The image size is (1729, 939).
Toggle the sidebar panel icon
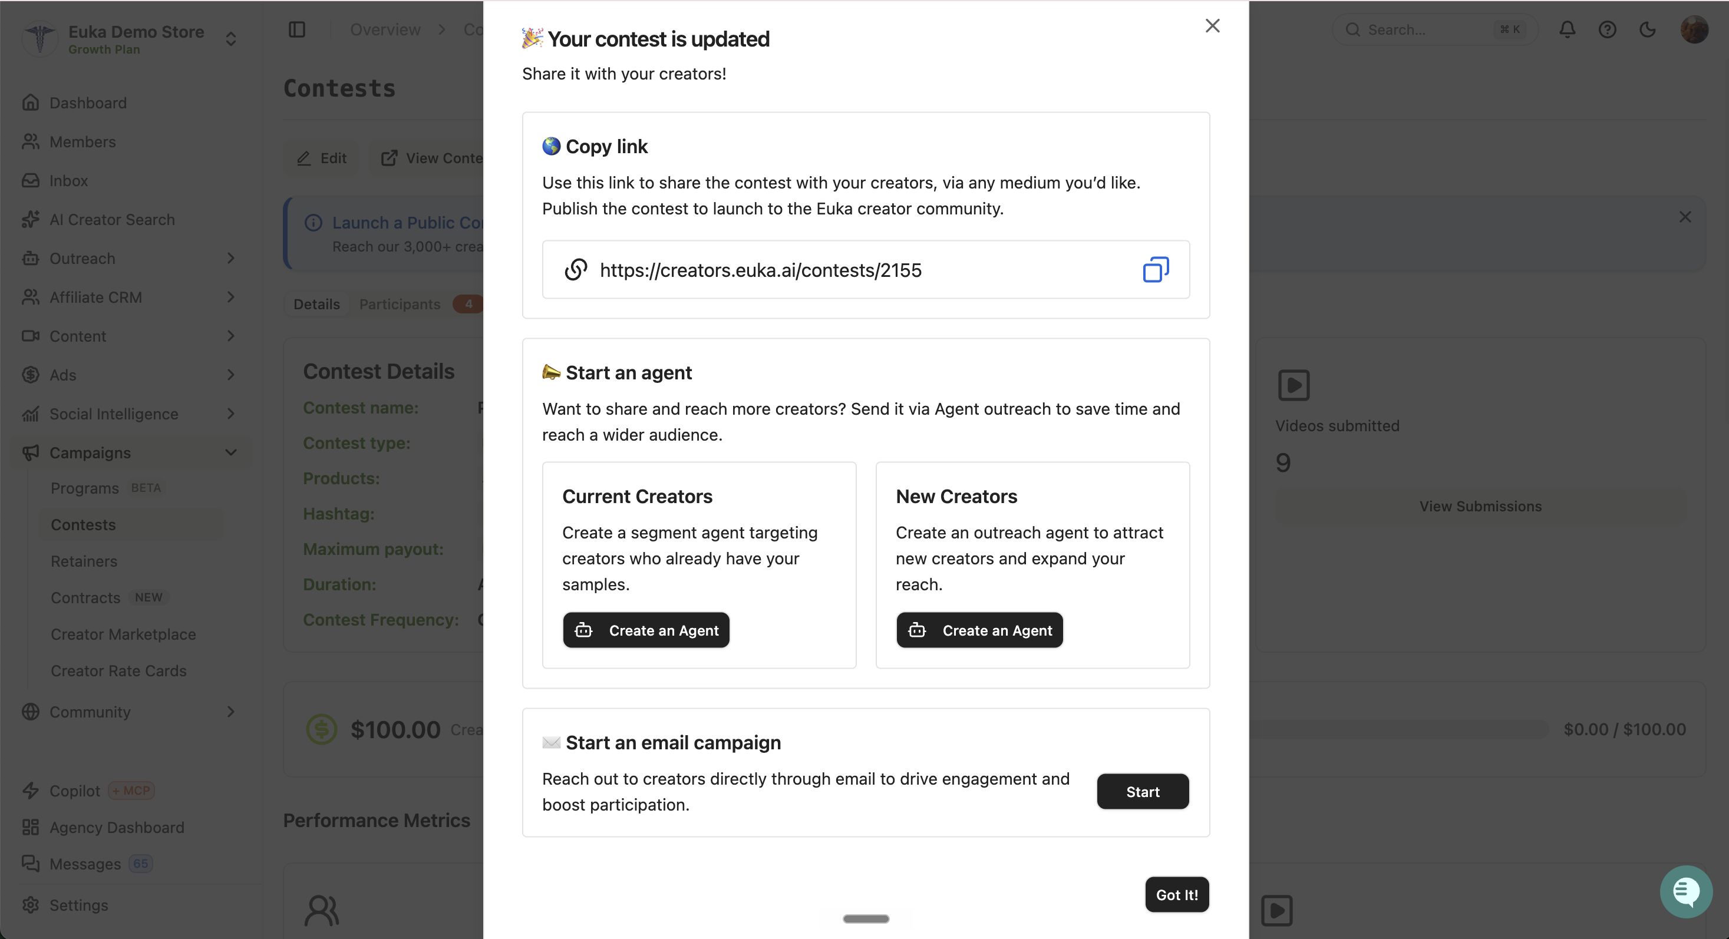coord(296,29)
